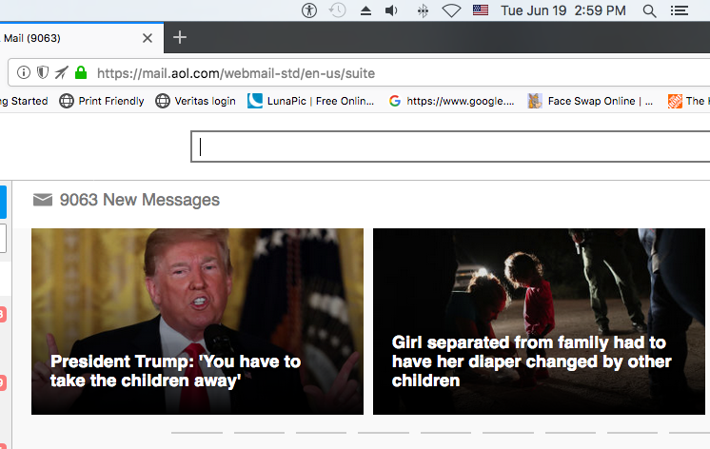The width and height of the screenshot is (710, 449).
Task: Open tracking protection shield icon
Action: click(43, 72)
